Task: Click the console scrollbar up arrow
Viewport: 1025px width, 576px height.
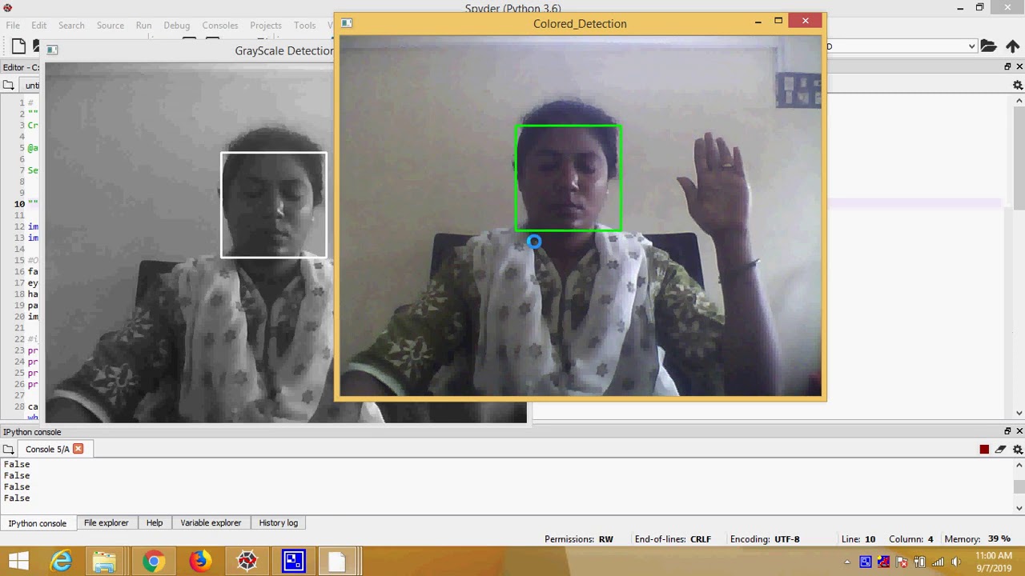Action: point(1019,465)
